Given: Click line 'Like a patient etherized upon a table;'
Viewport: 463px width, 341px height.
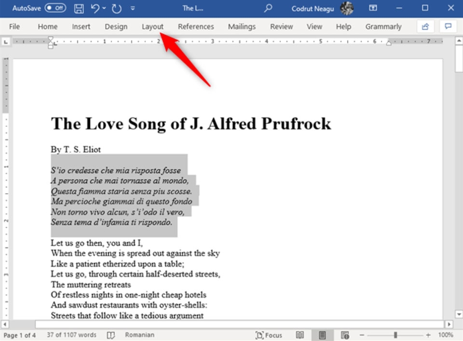Looking at the screenshot, I should pos(117,264).
